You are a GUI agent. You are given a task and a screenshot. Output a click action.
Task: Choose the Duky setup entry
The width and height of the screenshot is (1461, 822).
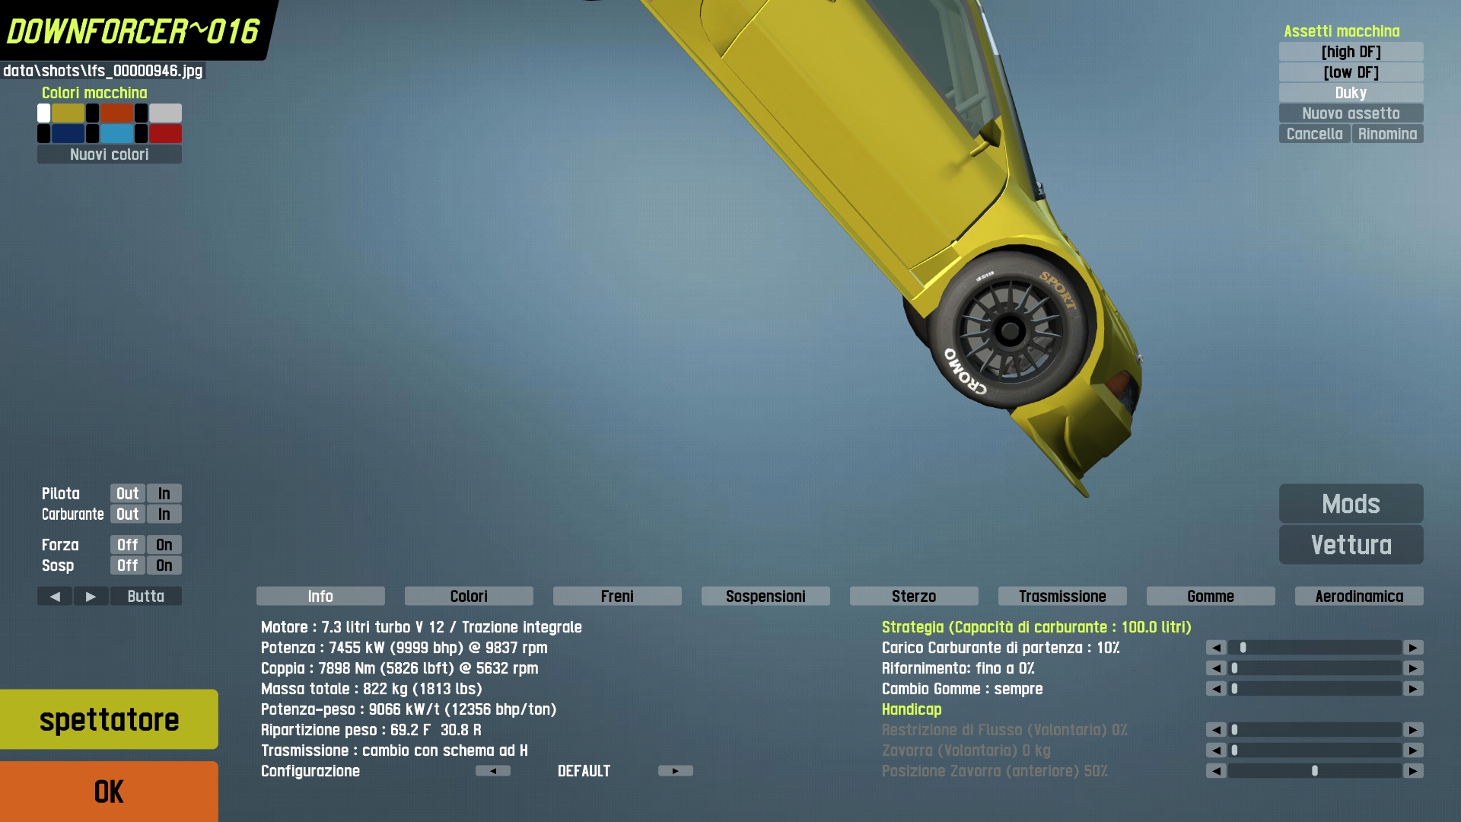[x=1351, y=93]
